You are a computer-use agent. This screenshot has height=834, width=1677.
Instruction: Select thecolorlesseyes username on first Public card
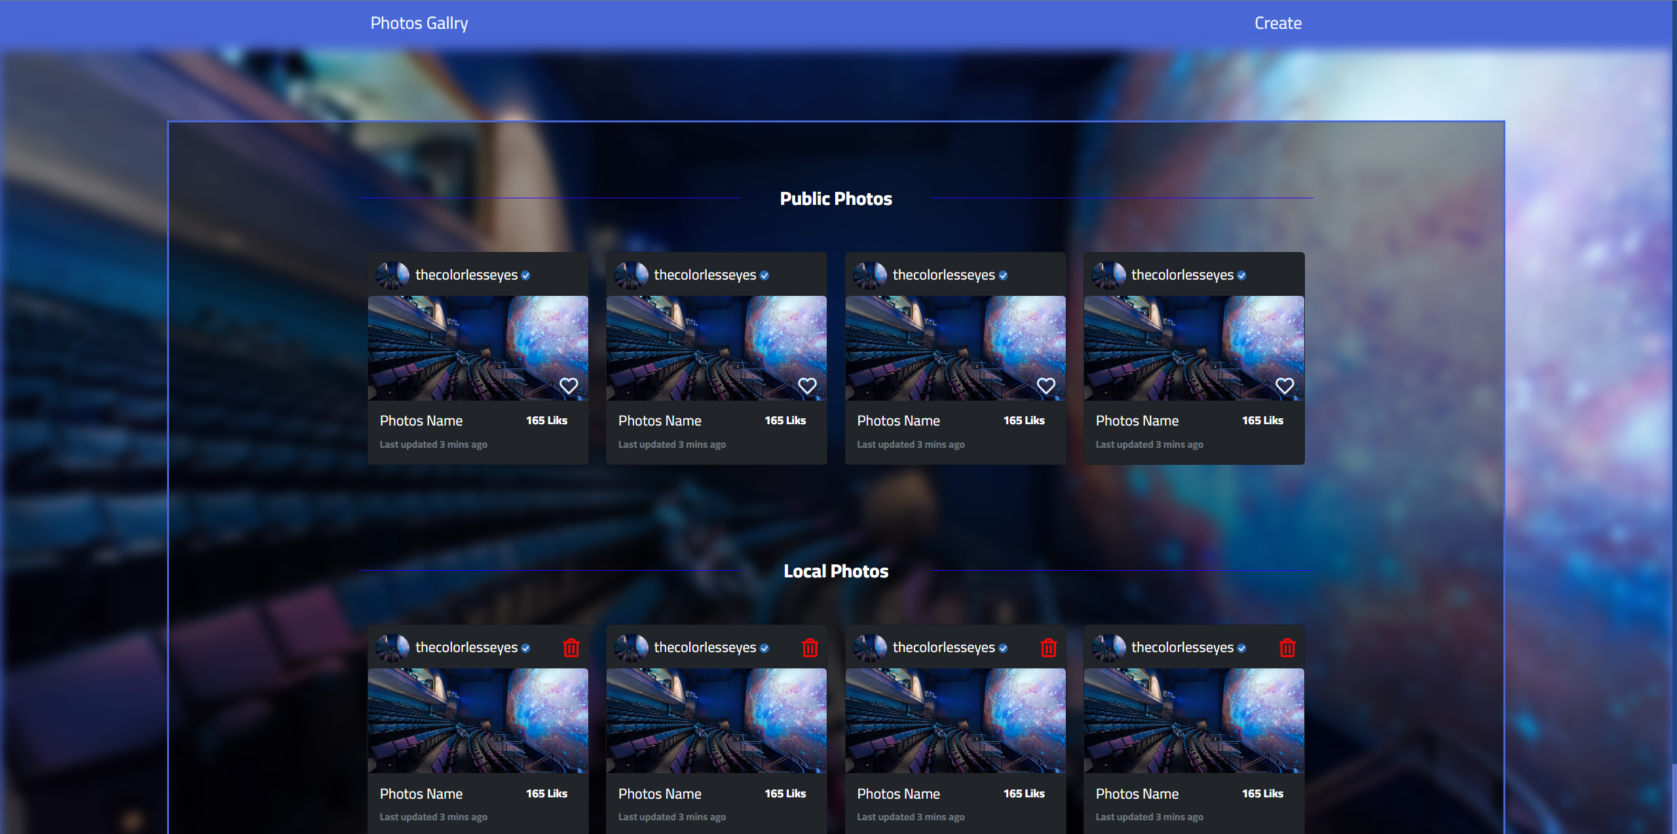466,275
